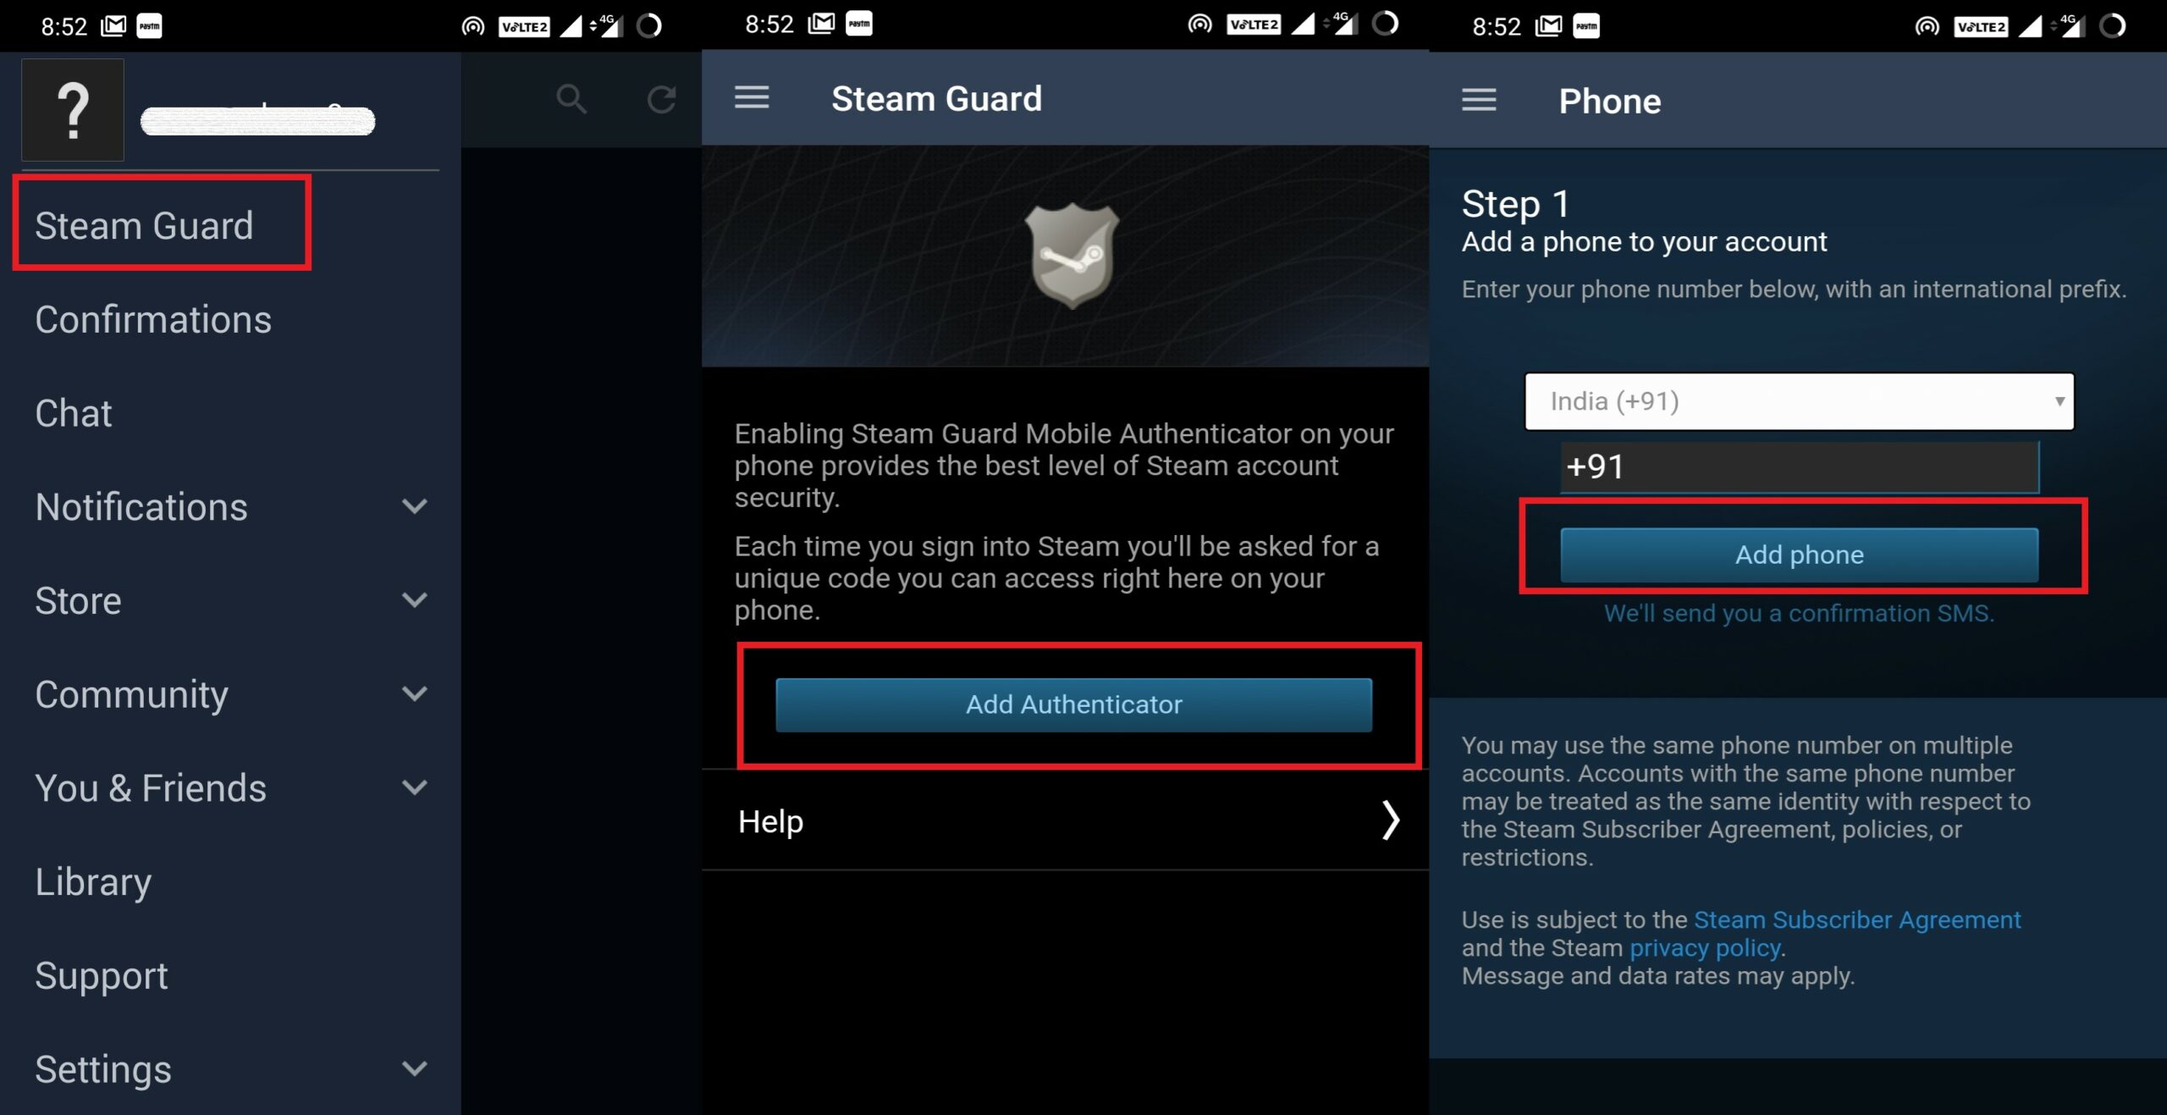The height and width of the screenshot is (1115, 2167).
Task: Expand the Notifications menu section
Action: [x=412, y=505]
